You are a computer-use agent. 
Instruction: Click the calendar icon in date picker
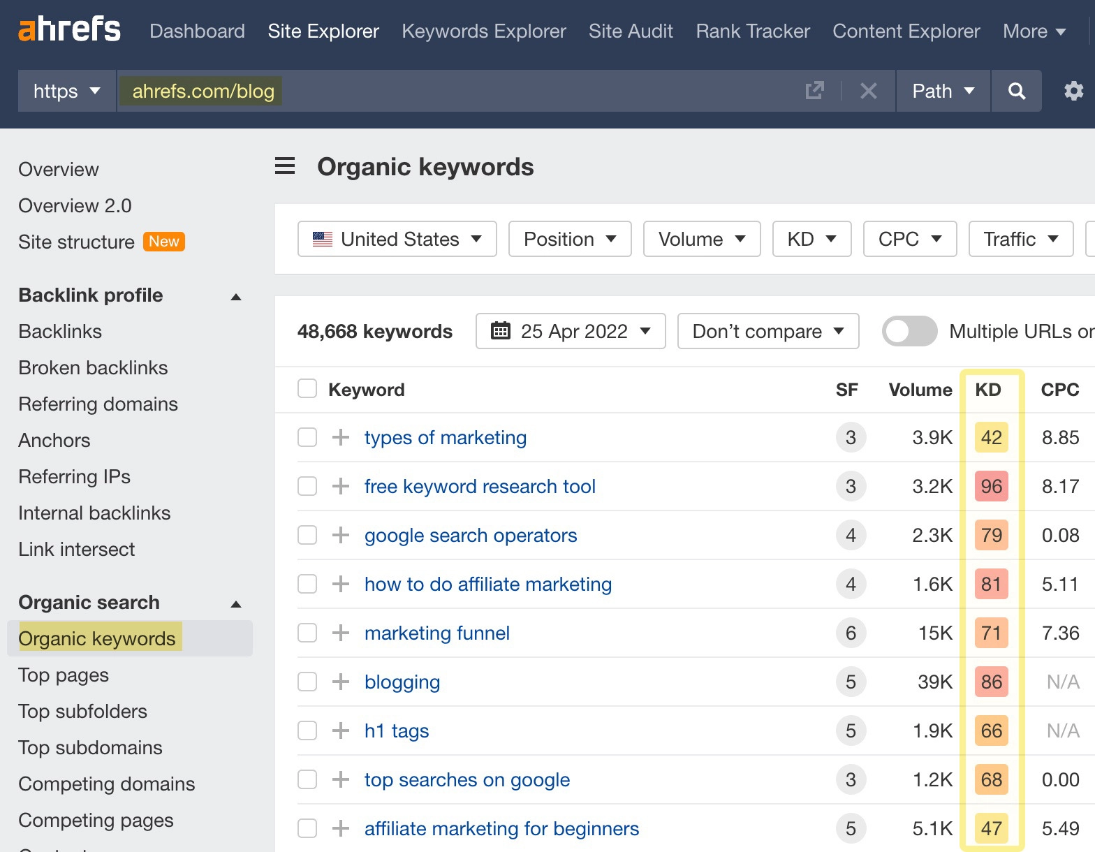coord(500,330)
